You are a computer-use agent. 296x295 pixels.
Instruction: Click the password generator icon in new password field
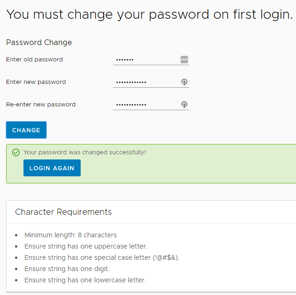184,82
